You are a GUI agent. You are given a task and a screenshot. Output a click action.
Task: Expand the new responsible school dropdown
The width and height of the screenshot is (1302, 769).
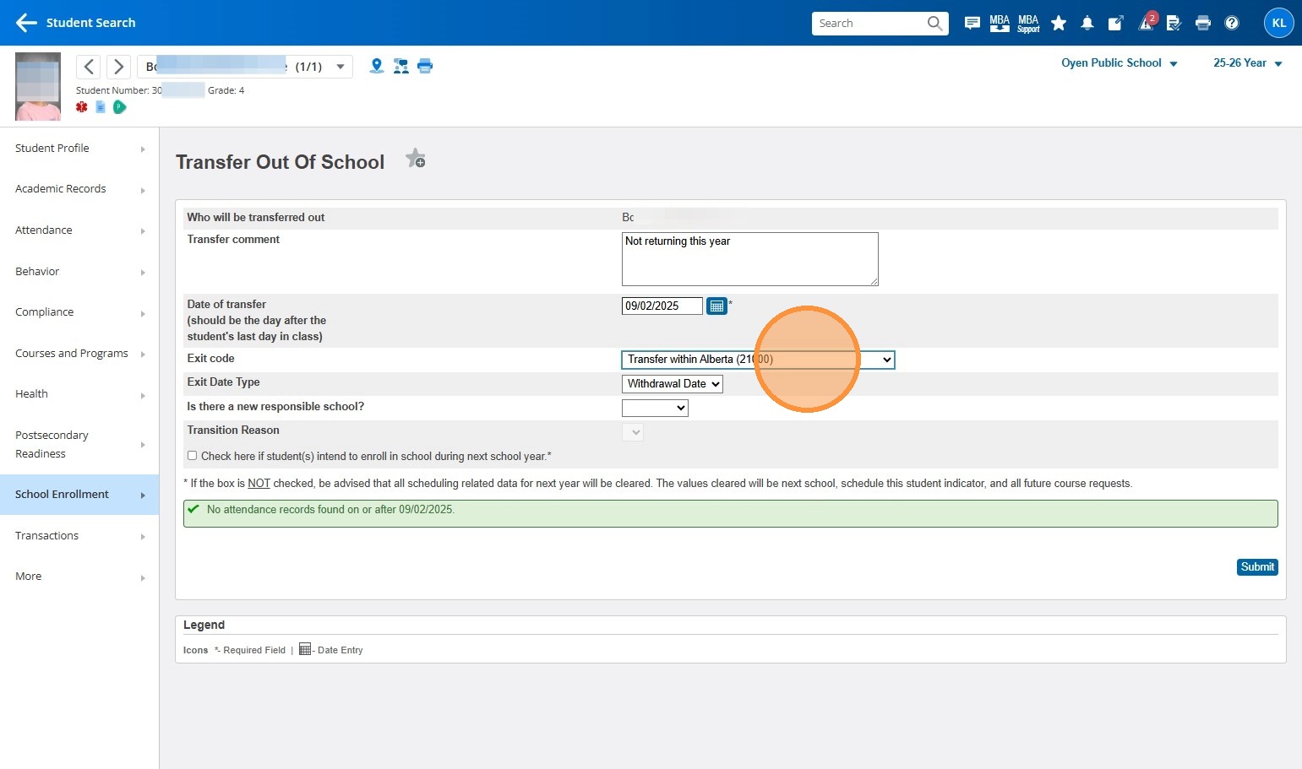(x=655, y=409)
